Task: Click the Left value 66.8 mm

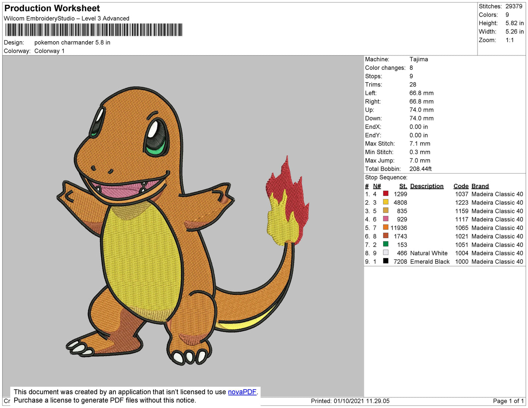Action: (x=421, y=93)
